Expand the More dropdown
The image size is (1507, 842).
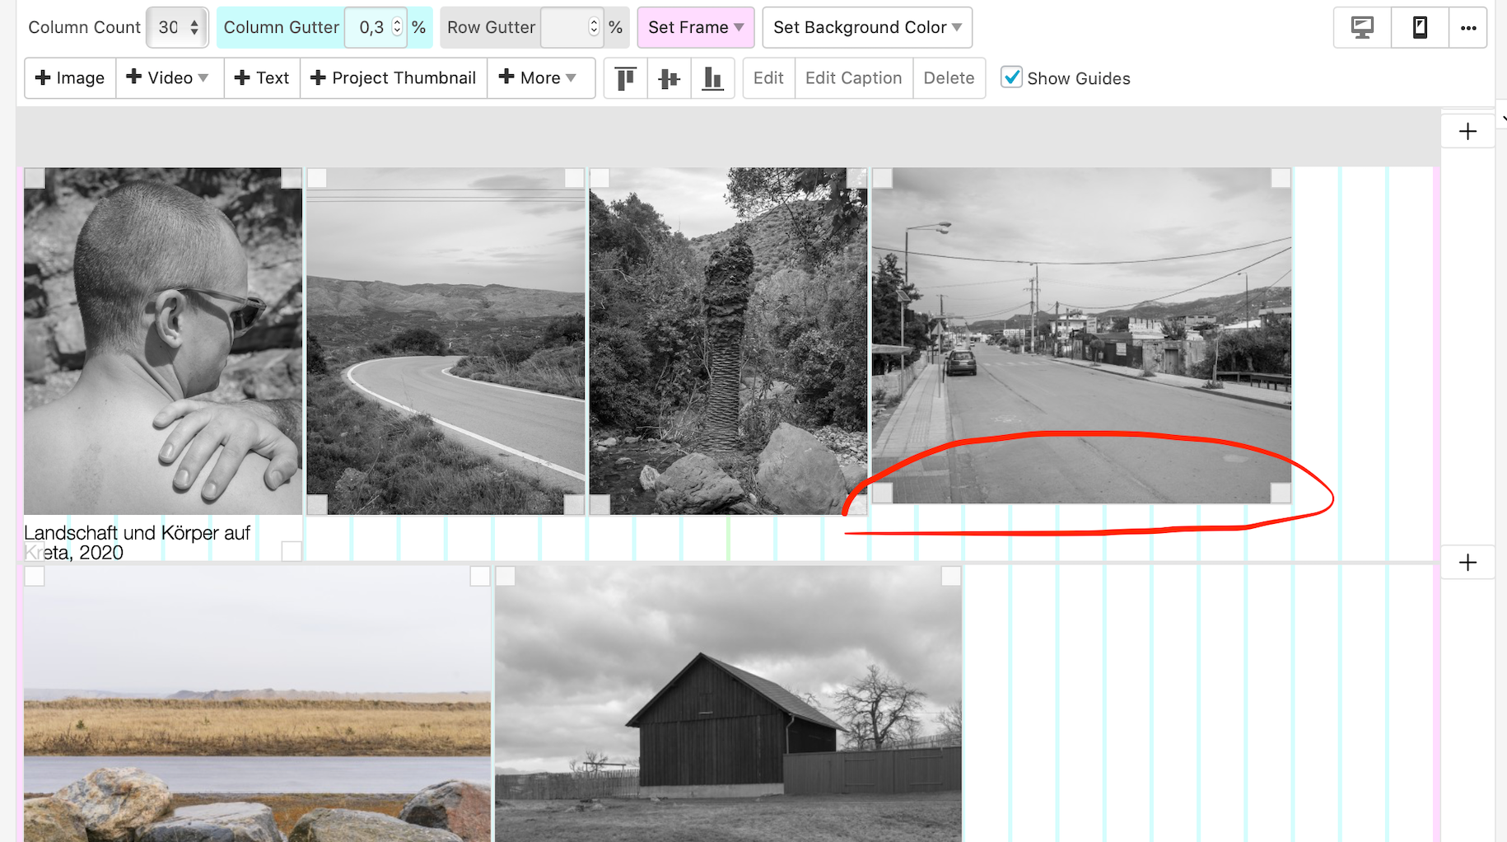(x=540, y=78)
